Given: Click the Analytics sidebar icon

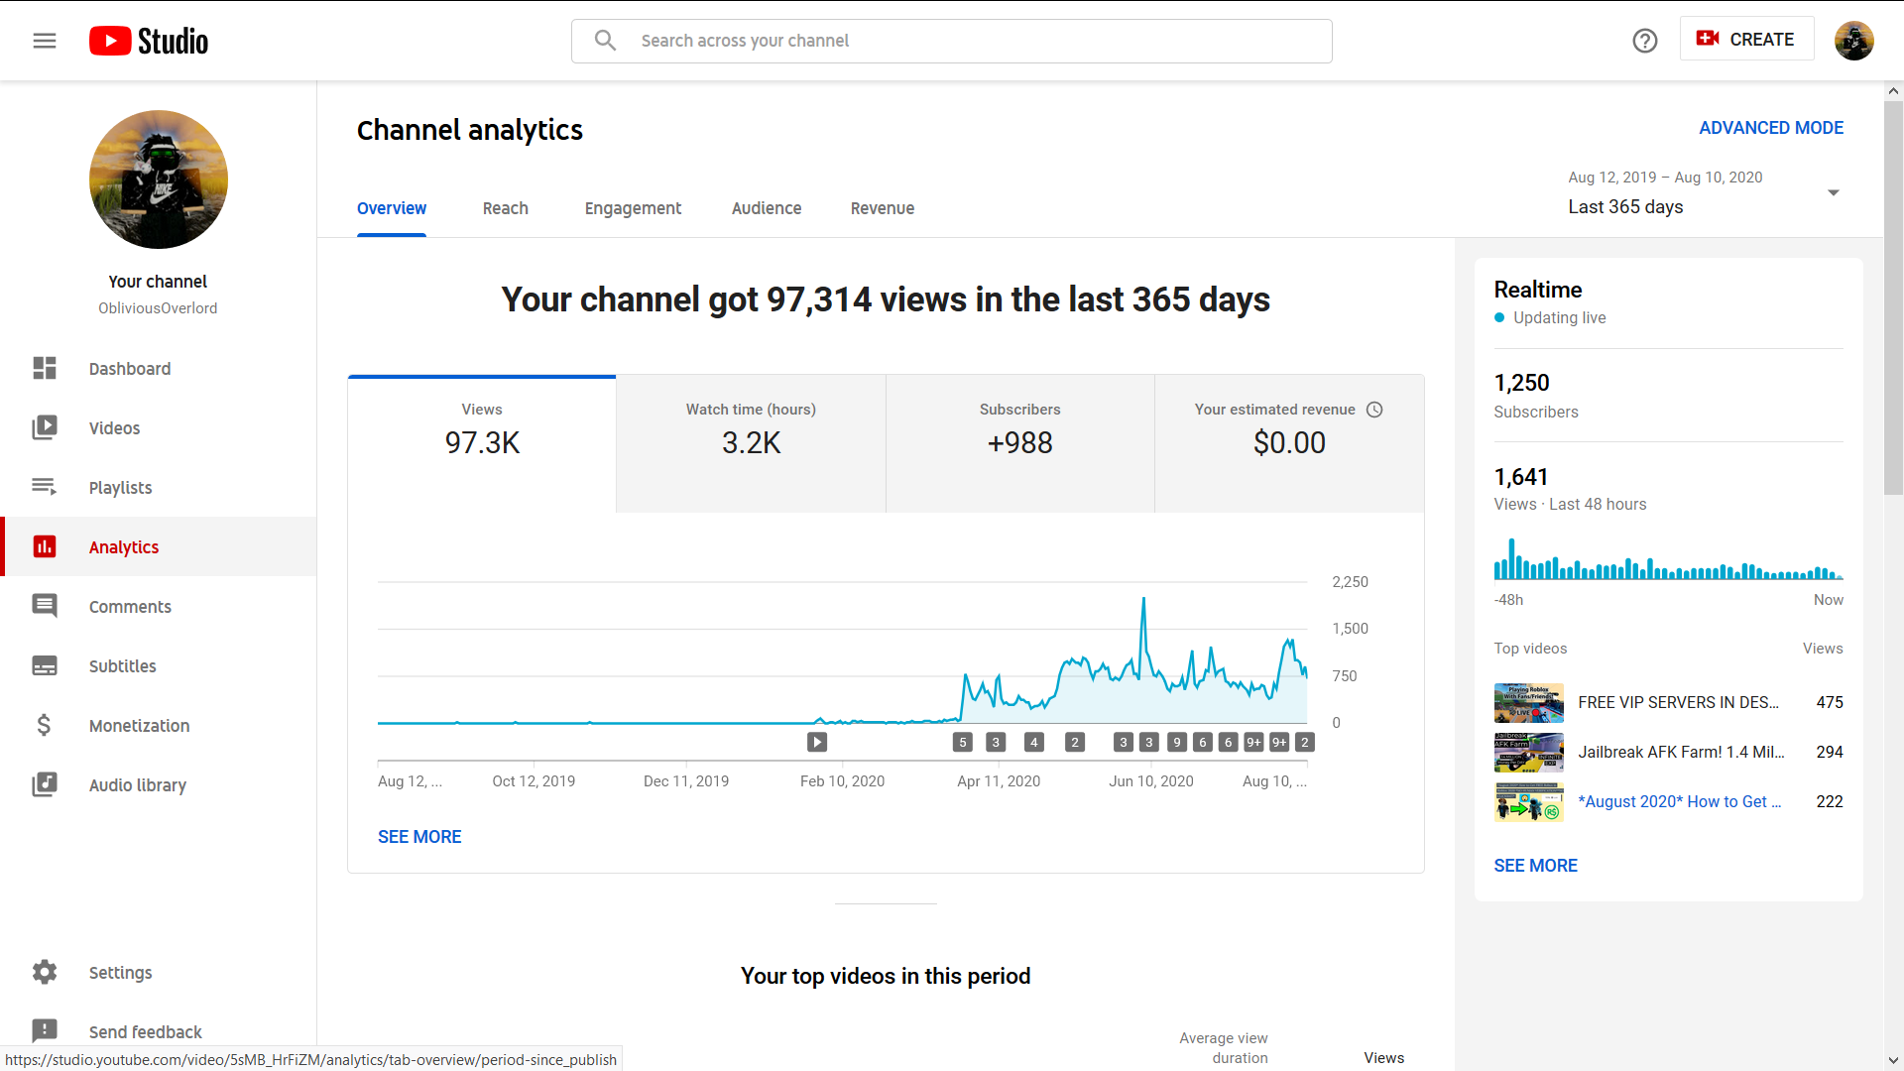Looking at the screenshot, I should pyautogui.click(x=46, y=545).
